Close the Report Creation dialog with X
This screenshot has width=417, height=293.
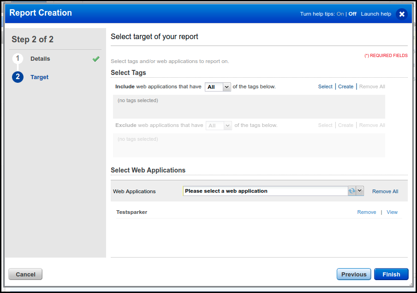pyautogui.click(x=402, y=14)
